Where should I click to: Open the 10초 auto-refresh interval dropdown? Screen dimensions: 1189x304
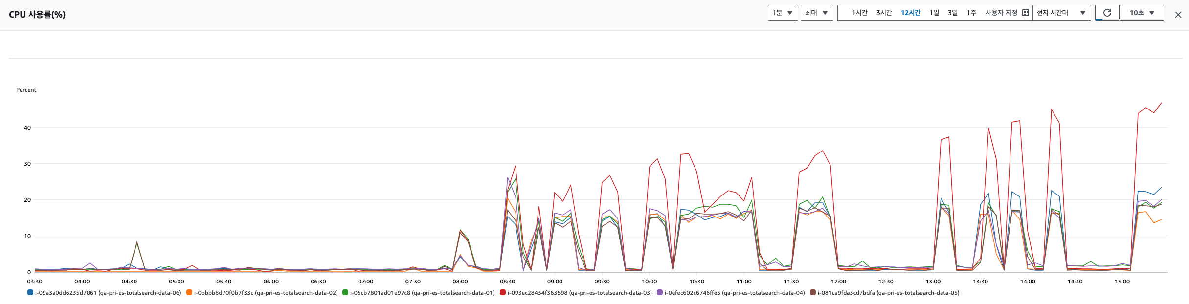coord(1142,13)
